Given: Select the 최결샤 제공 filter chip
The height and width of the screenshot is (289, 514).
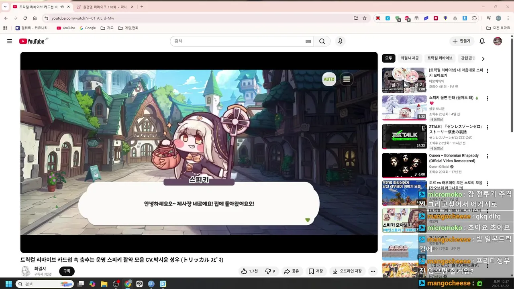Looking at the screenshot, I should tap(410, 58).
